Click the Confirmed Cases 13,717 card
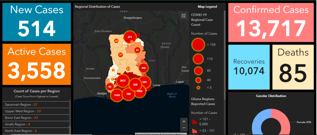The height and width of the screenshot is (135, 317). coord(271,22)
